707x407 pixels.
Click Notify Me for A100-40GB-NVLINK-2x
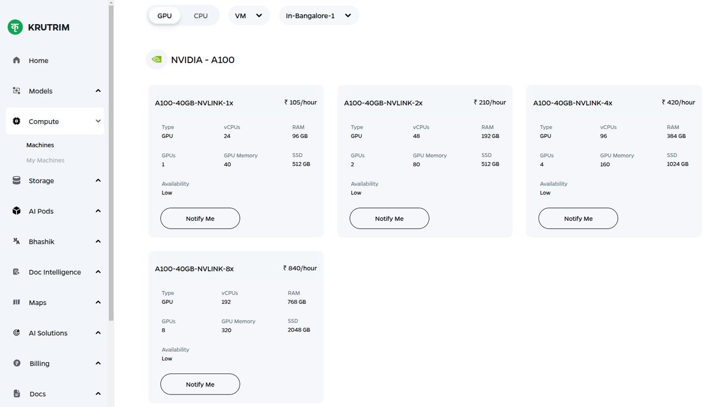tap(389, 219)
